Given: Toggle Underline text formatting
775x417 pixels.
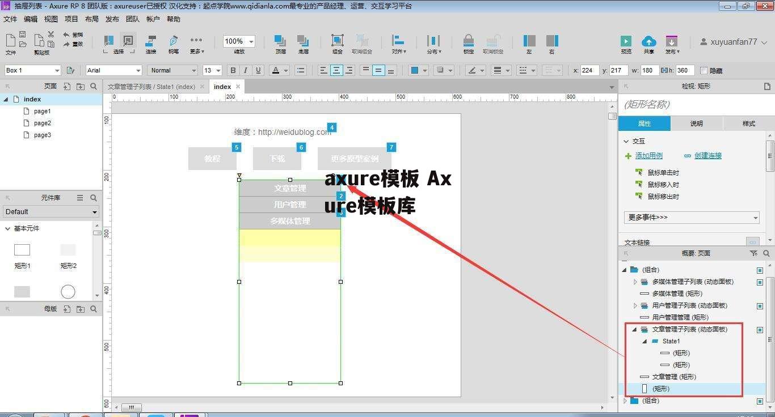Looking at the screenshot, I should pyautogui.click(x=259, y=70).
